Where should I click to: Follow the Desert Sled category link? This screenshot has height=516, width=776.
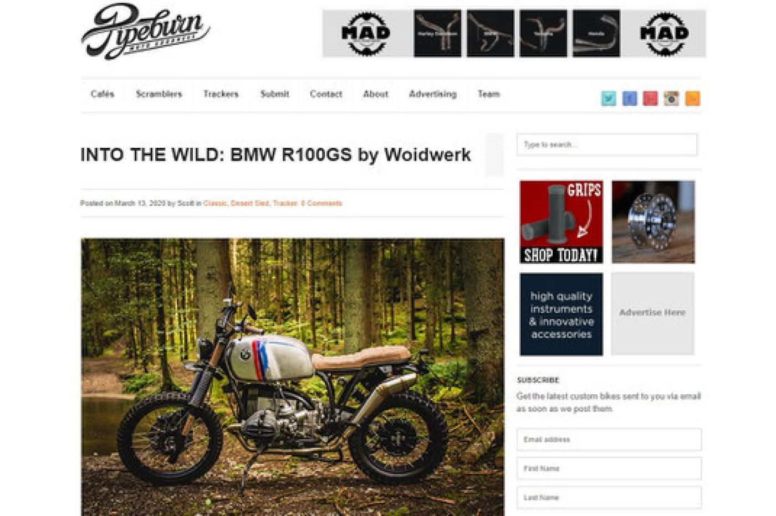tap(250, 203)
